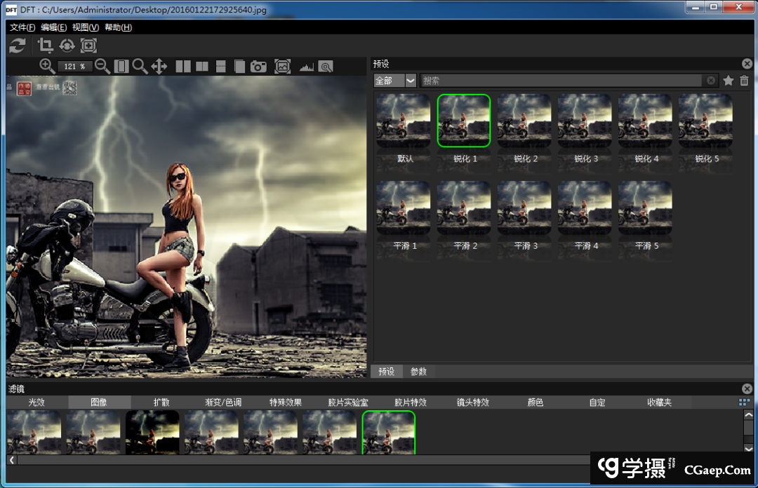Open the 文件(F) menu
The width and height of the screenshot is (758, 488).
[22, 27]
